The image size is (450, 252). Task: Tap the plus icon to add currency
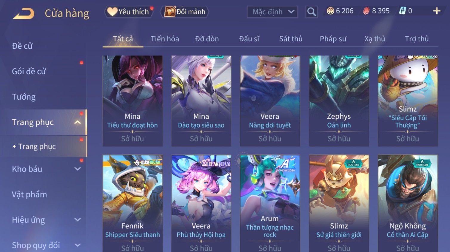point(437,11)
